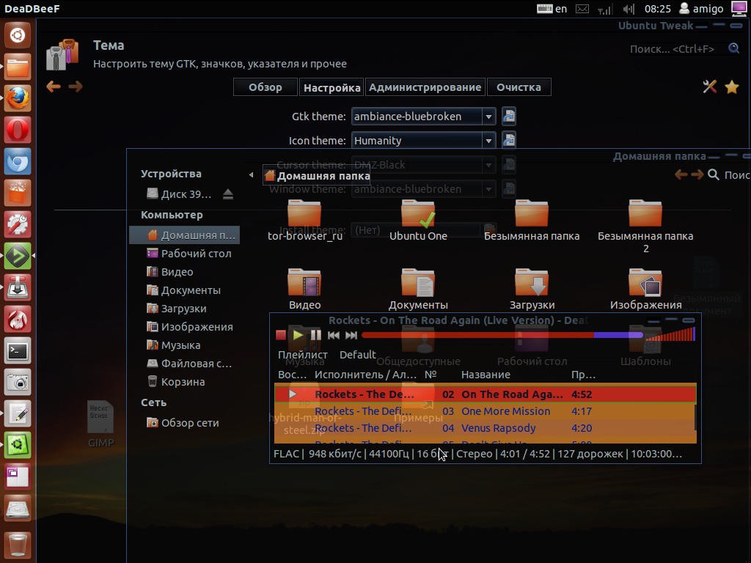751x563 pixels.
Task: Open Музыка in the sidebar
Action: coord(173,345)
